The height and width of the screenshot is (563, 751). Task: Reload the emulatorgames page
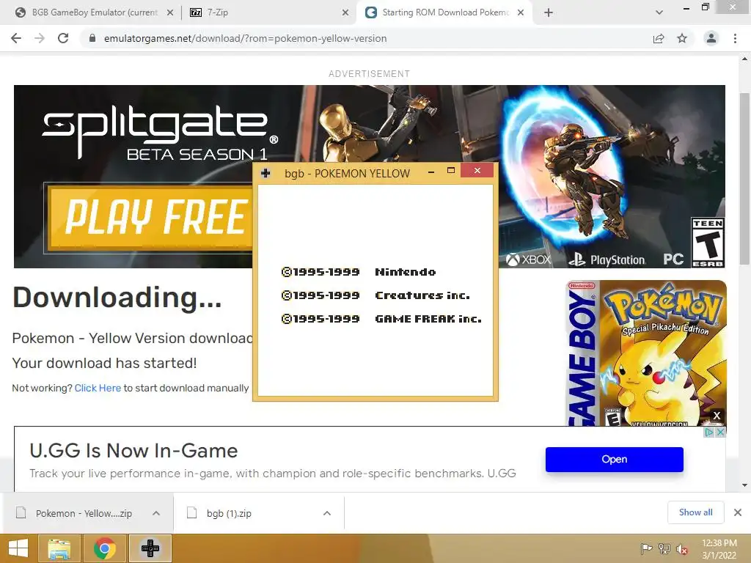point(63,38)
